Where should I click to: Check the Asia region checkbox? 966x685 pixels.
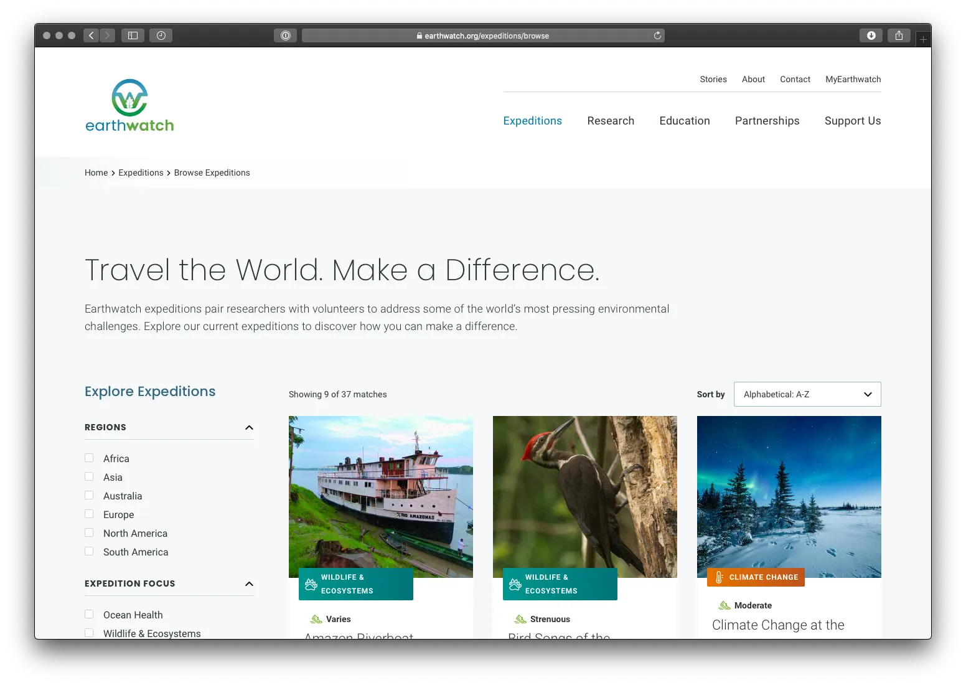click(89, 476)
